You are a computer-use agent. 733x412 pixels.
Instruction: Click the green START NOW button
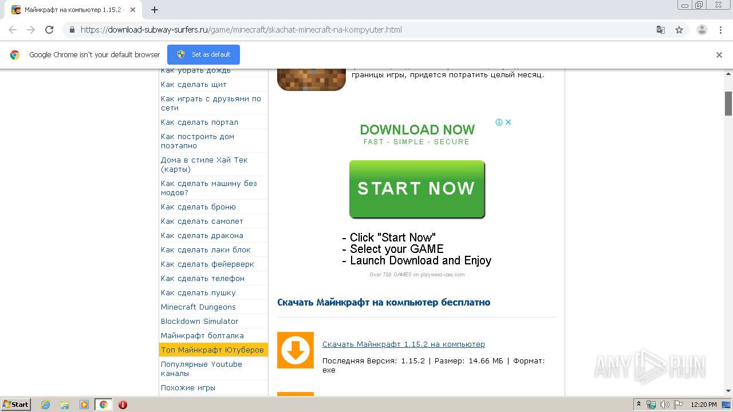tap(417, 189)
